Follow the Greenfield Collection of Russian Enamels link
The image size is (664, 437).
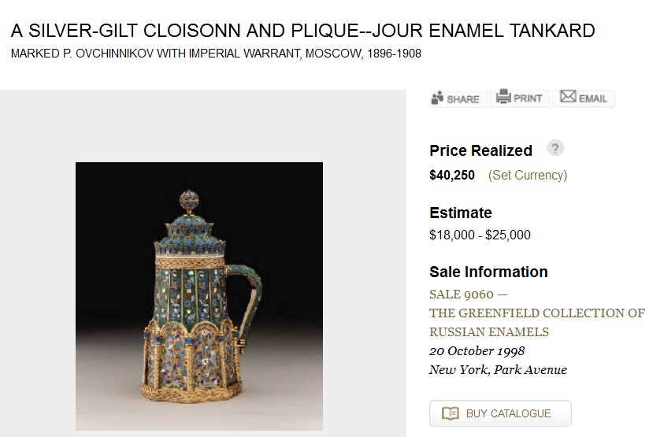[536, 322]
